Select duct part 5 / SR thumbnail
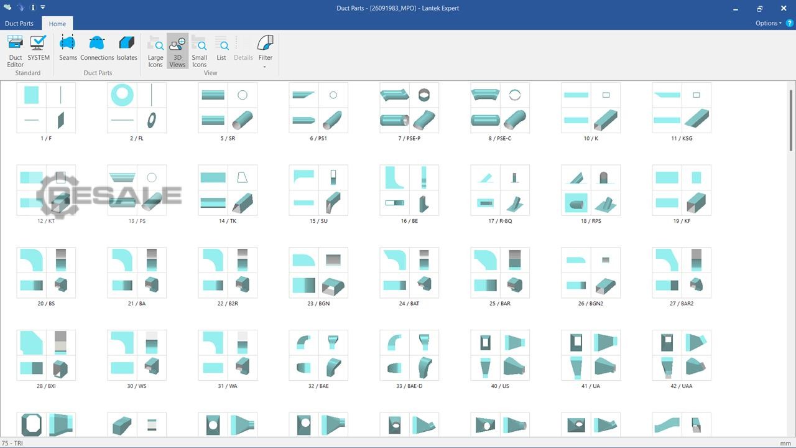The width and height of the screenshot is (796, 448). pos(228,108)
